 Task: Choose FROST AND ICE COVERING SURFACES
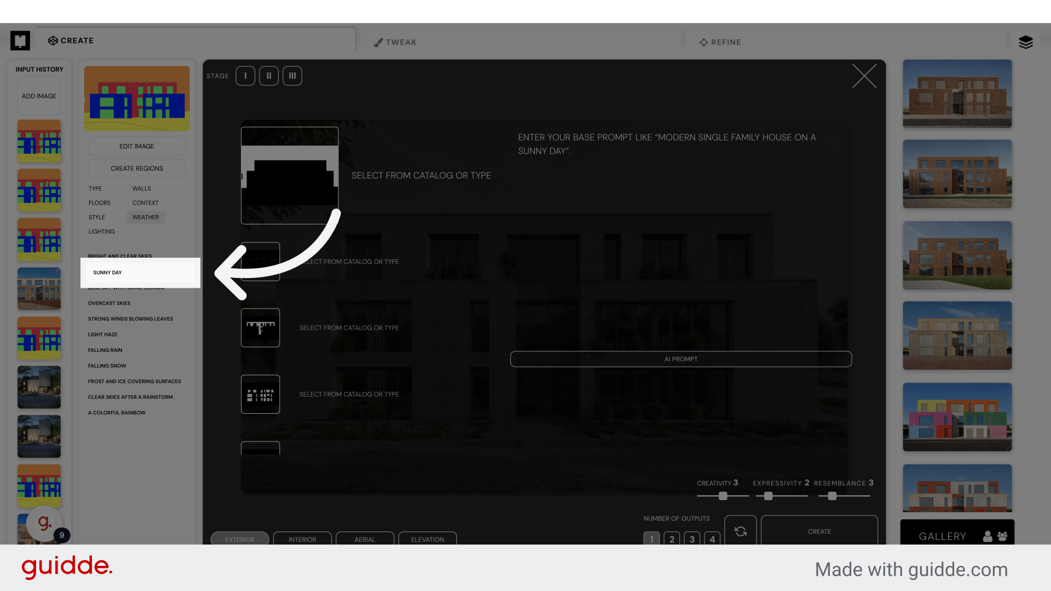134,382
